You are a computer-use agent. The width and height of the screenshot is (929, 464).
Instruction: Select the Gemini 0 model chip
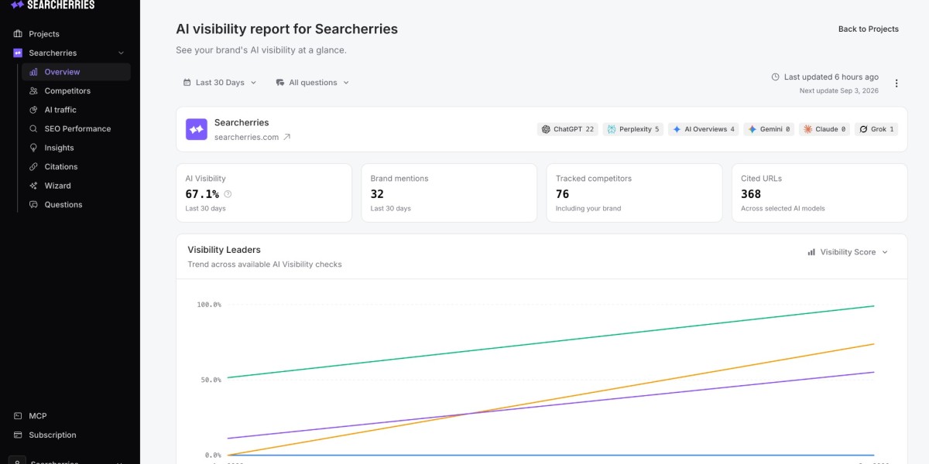(769, 129)
